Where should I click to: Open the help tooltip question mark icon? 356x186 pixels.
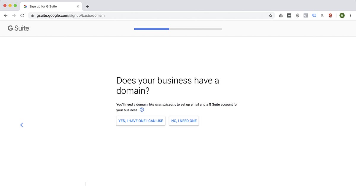point(142,110)
